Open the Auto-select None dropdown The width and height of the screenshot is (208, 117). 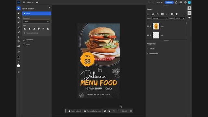tap(36, 21)
